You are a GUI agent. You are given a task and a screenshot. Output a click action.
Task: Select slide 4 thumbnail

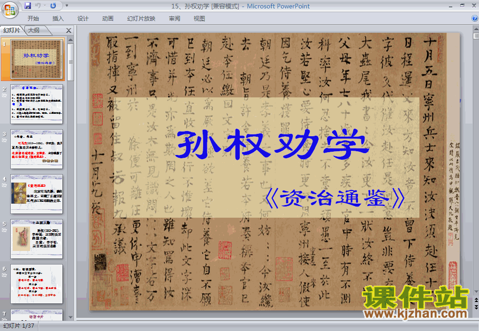coord(37,194)
